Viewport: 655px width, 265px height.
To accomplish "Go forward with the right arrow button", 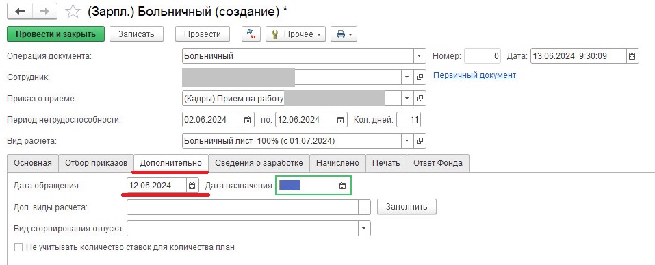I will 44,11.
